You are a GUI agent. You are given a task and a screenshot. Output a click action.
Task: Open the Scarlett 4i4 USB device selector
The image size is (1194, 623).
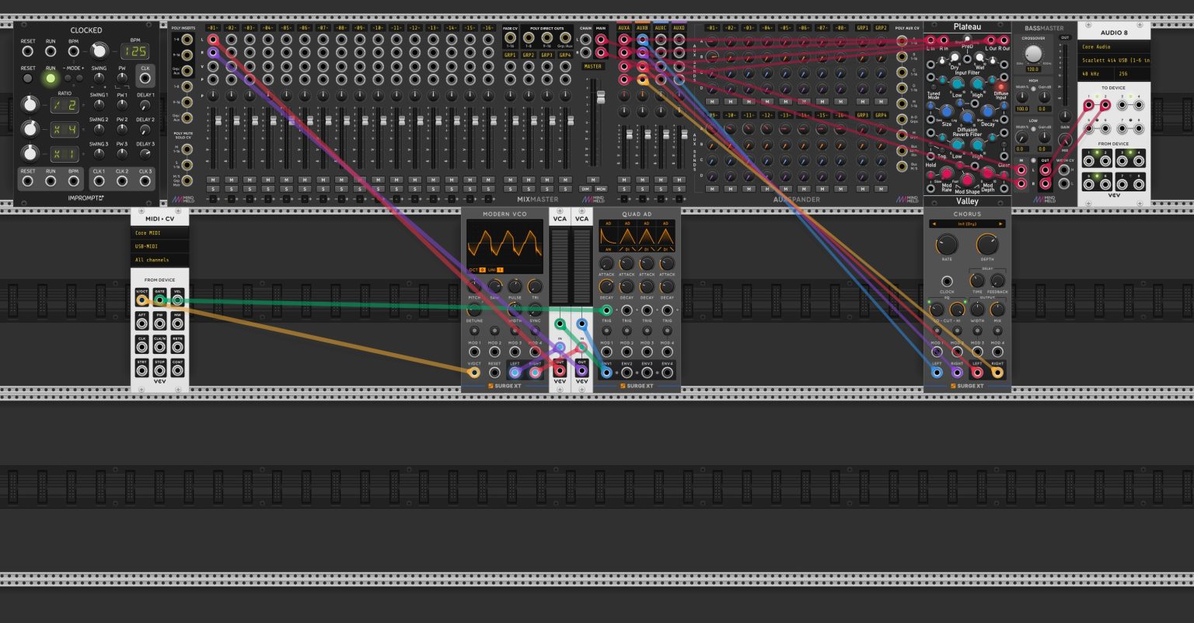[1114, 60]
